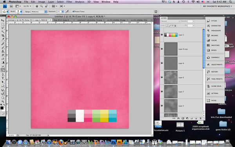
Task: Select the Zoom tool in the toolbox
Action: click(x=3, y=102)
